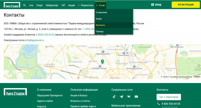Open the Акции menu item
This screenshot has width=201, height=108.
point(72,5)
